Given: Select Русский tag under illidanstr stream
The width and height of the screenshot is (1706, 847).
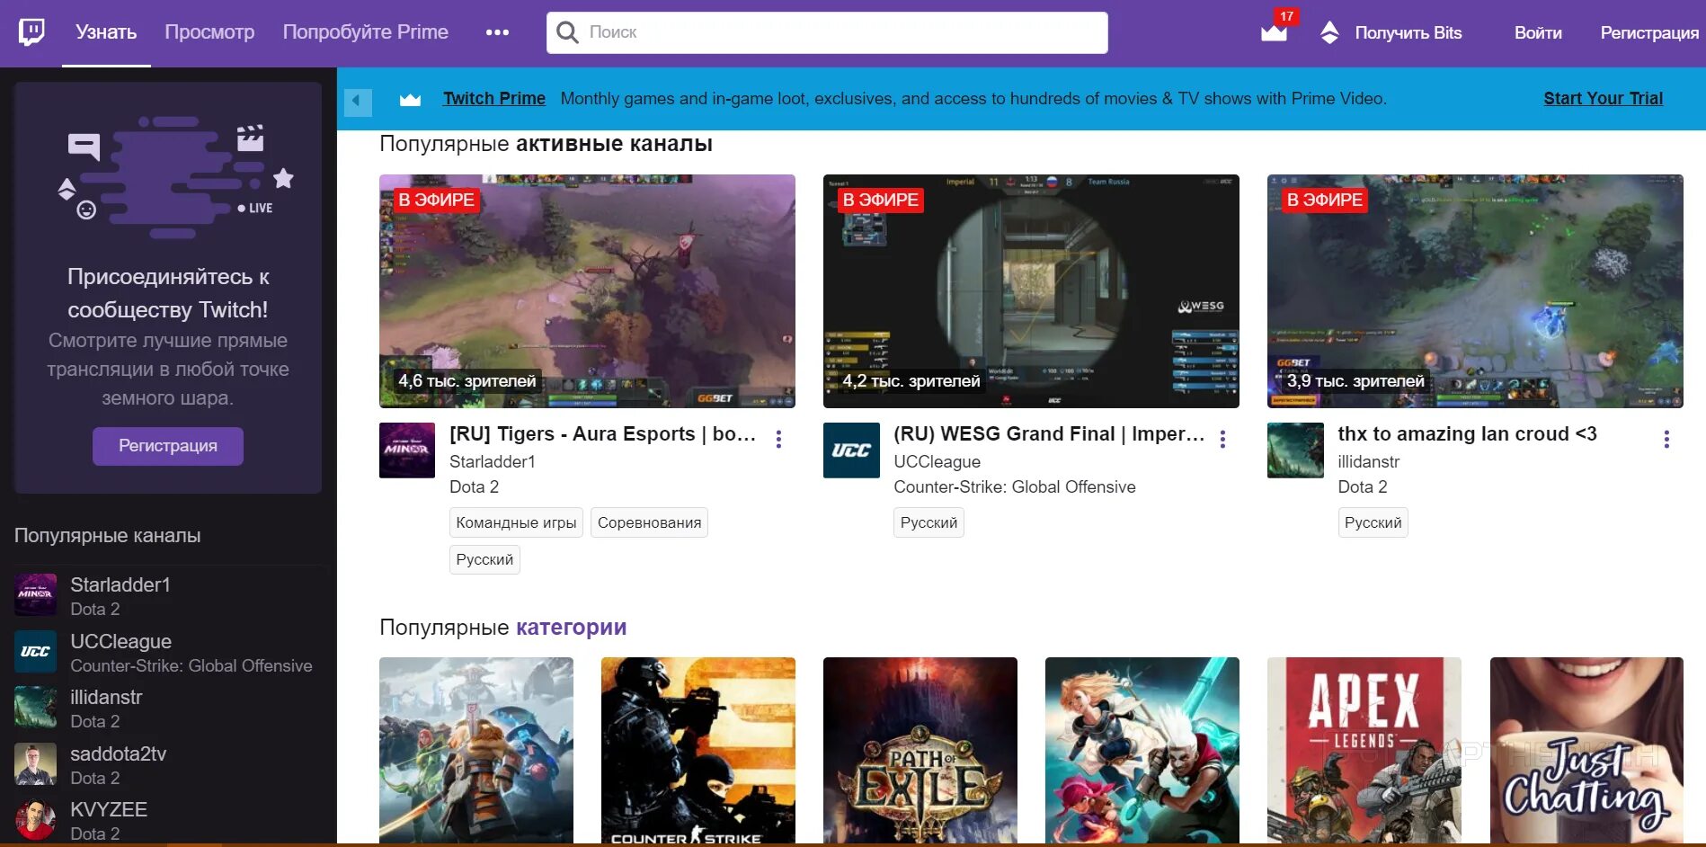Looking at the screenshot, I should pos(1373,523).
